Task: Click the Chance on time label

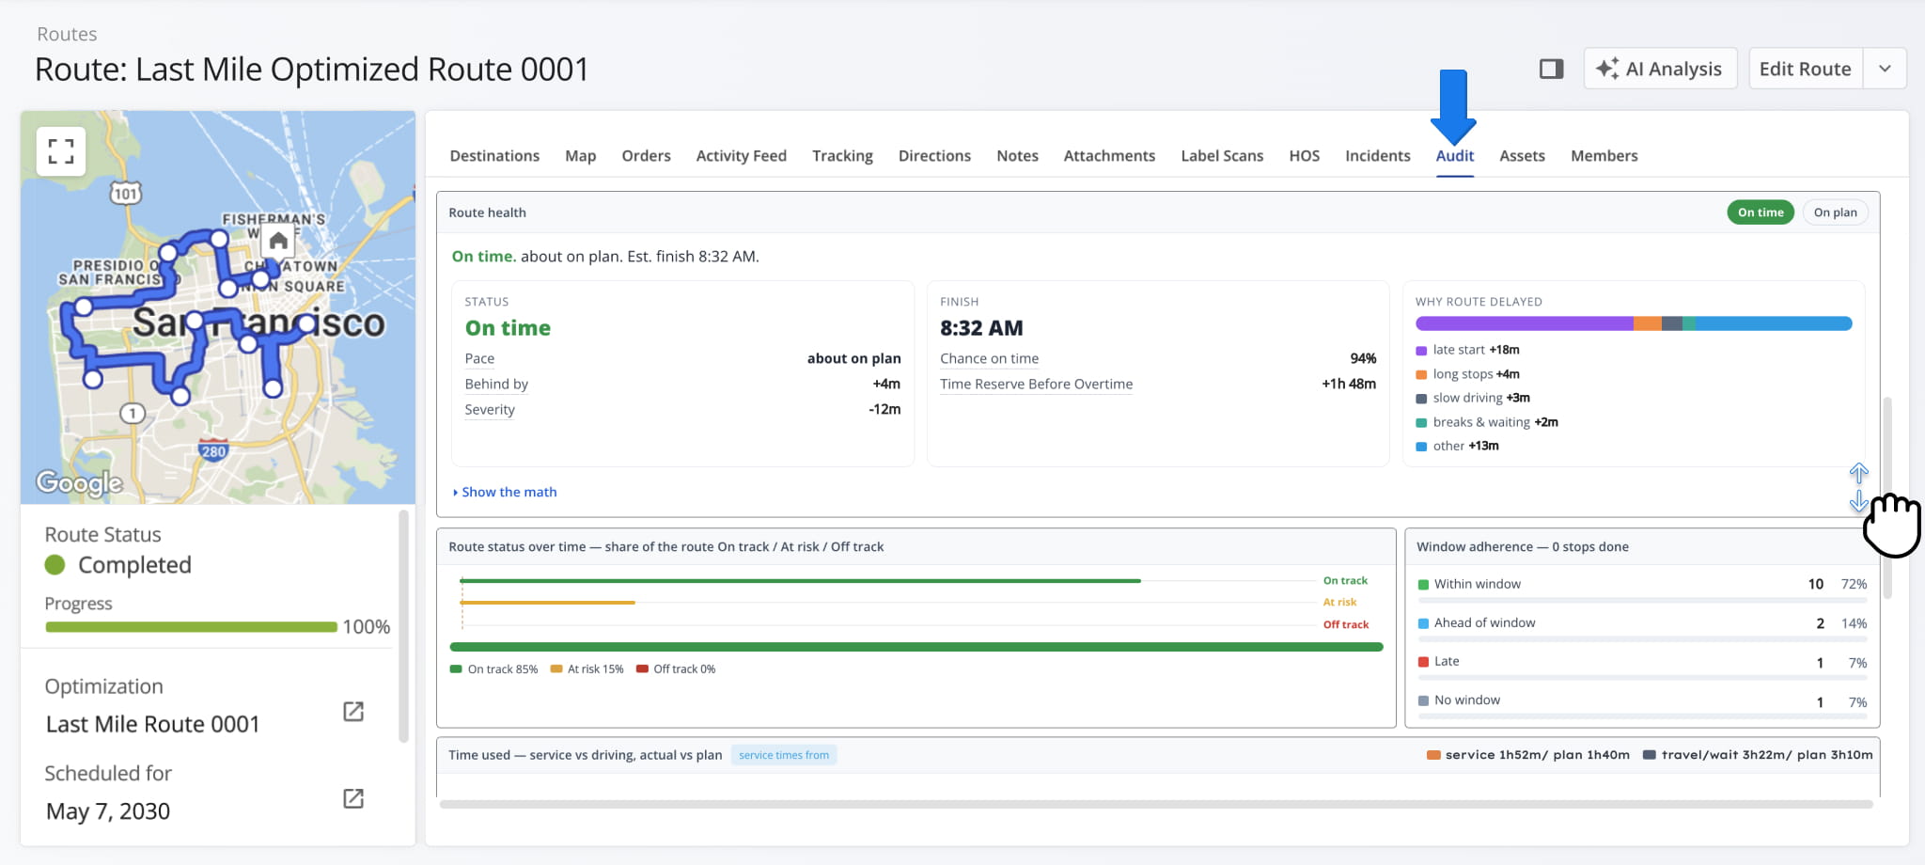Action: [989, 359]
